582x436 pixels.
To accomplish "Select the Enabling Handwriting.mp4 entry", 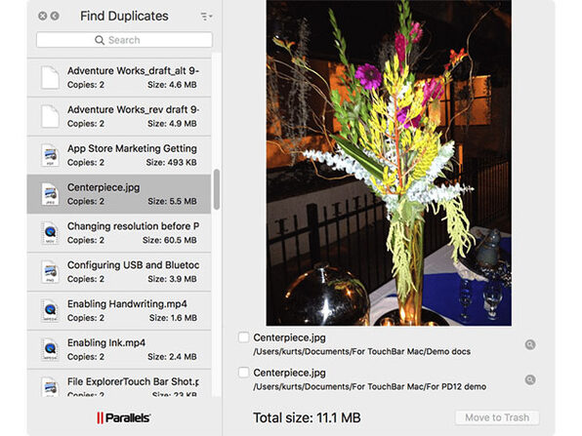I will [x=119, y=311].
